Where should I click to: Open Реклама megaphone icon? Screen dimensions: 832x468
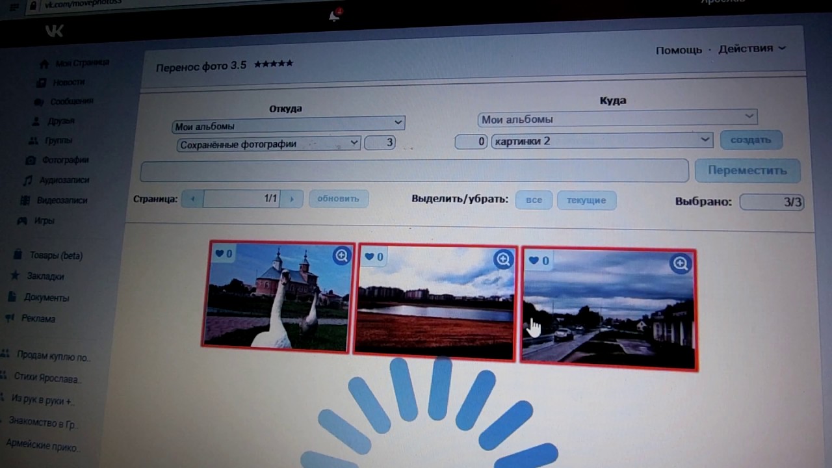(9, 318)
